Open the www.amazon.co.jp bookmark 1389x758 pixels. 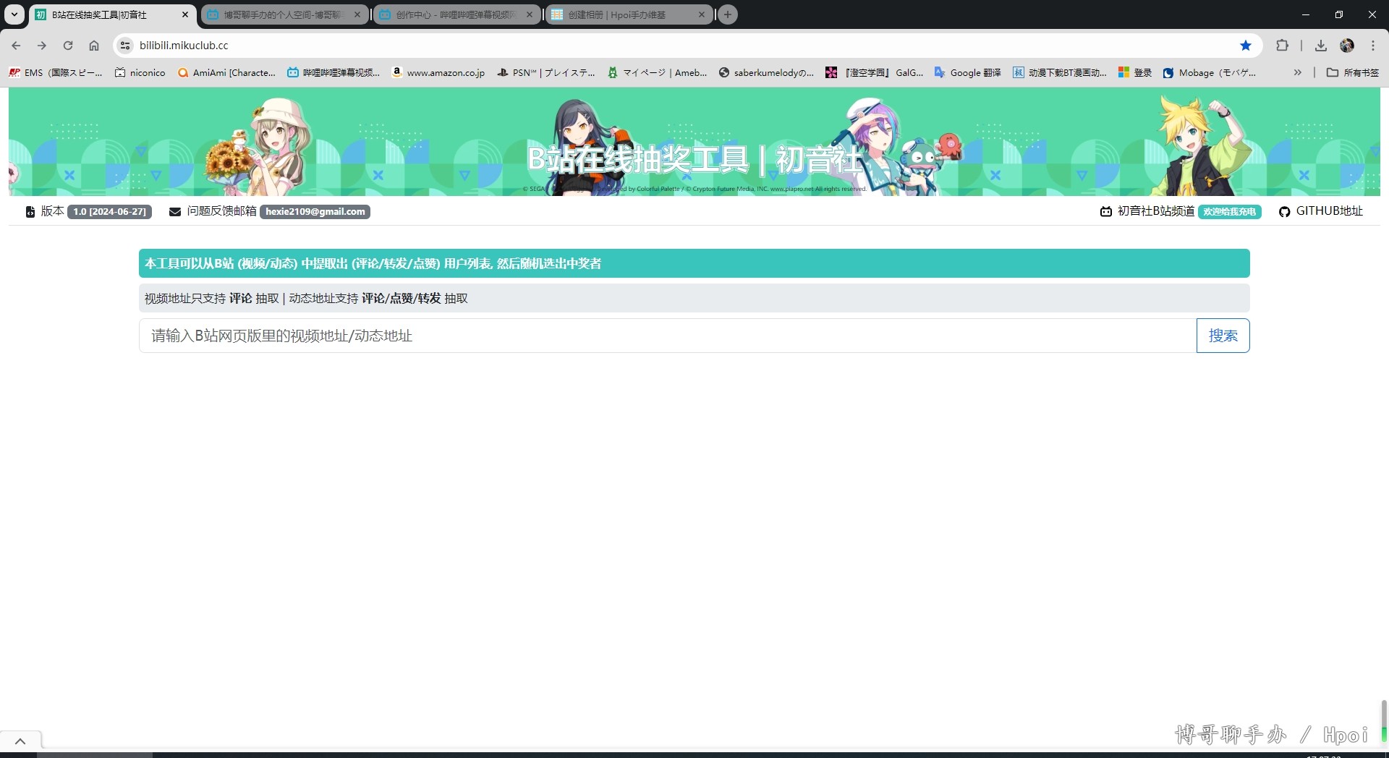[x=438, y=72]
